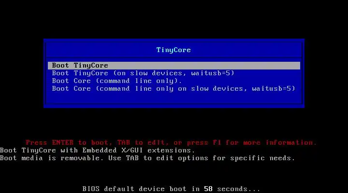The width and height of the screenshot is (348, 193).
Task: Select the highlighted Boot TinyCore entry
Action: (174, 65)
